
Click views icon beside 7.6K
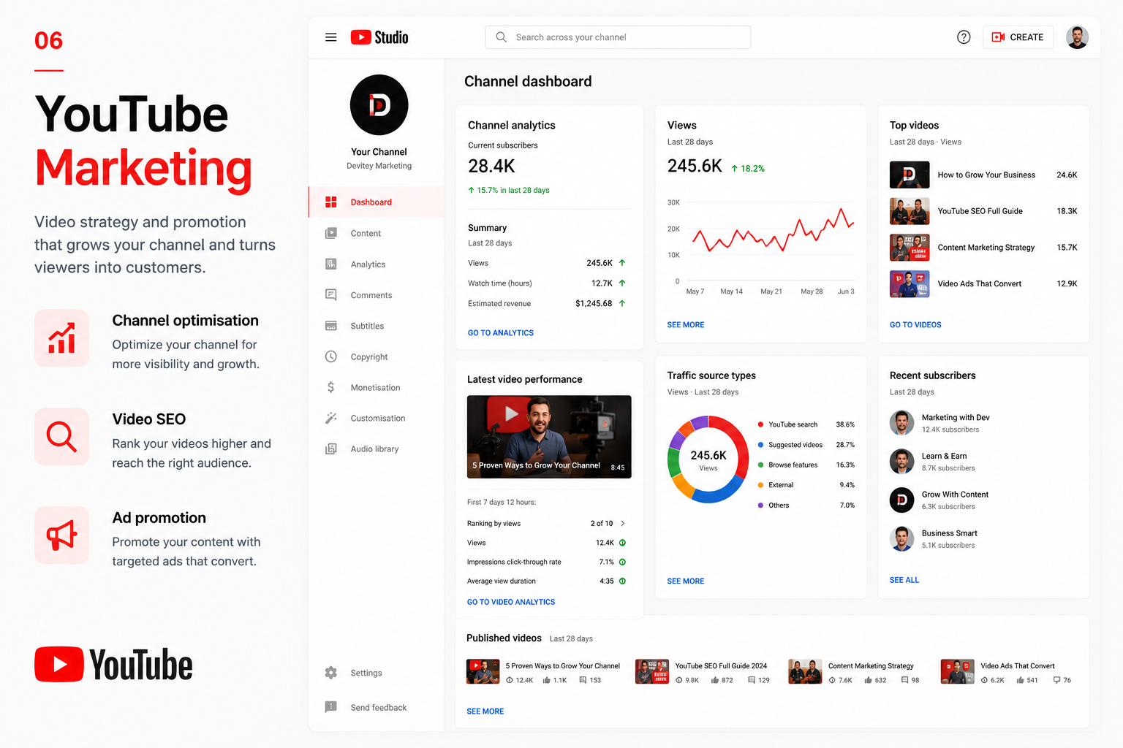[832, 680]
